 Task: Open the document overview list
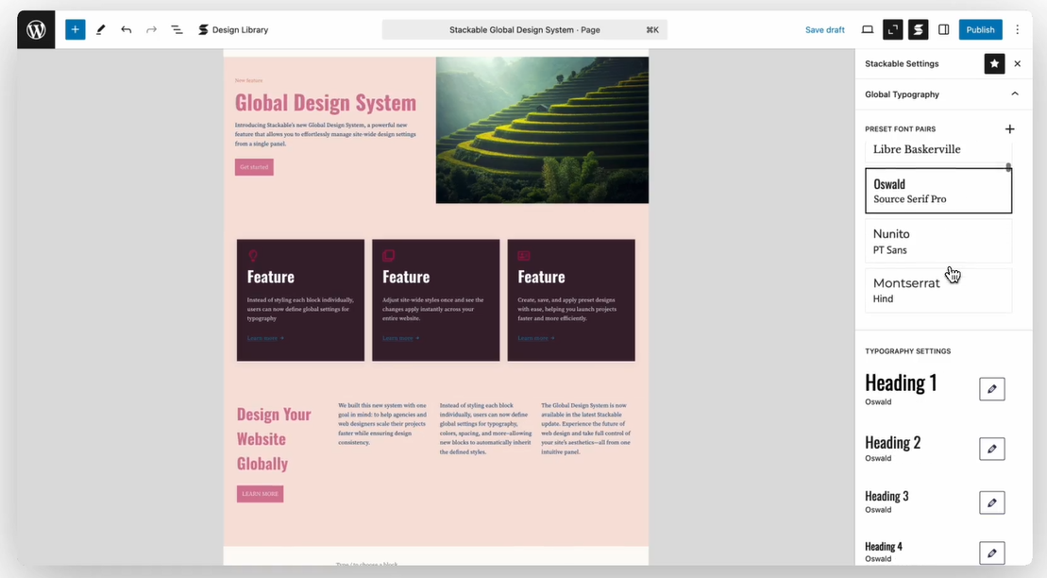(x=177, y=29)
